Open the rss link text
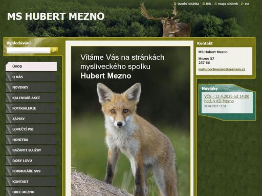262x196 pixels. pyautogui.click(x=247, y=4)
